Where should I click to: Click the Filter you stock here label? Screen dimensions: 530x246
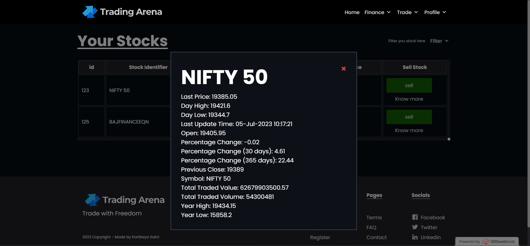tap(407, 41)
